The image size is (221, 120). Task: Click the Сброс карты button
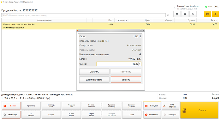pyautogui.click(x=92, y=115)
